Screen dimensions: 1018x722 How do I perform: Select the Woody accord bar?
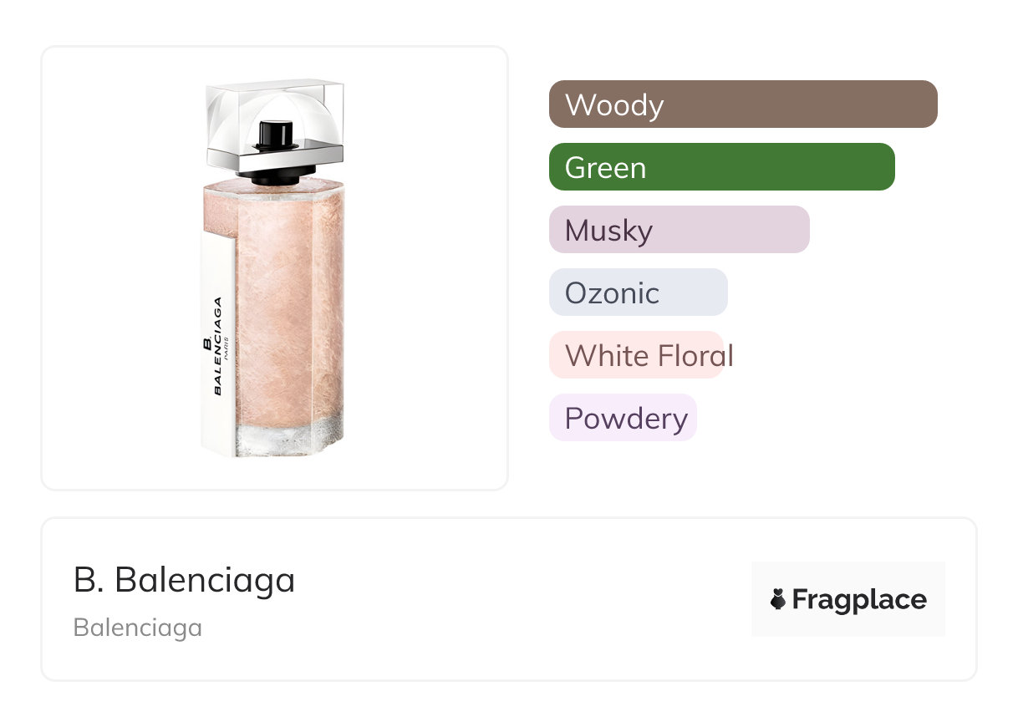coord(742,104)
